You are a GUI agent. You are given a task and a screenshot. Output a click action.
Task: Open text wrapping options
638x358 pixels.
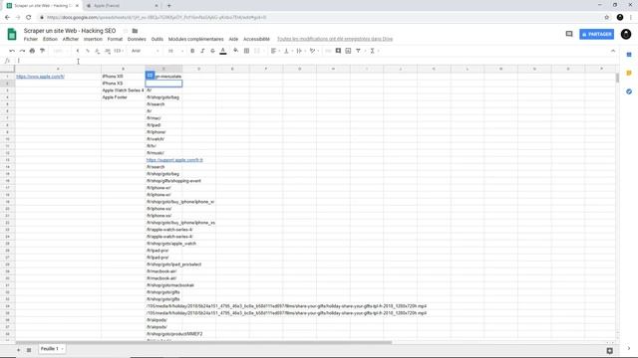click(300, 51)
